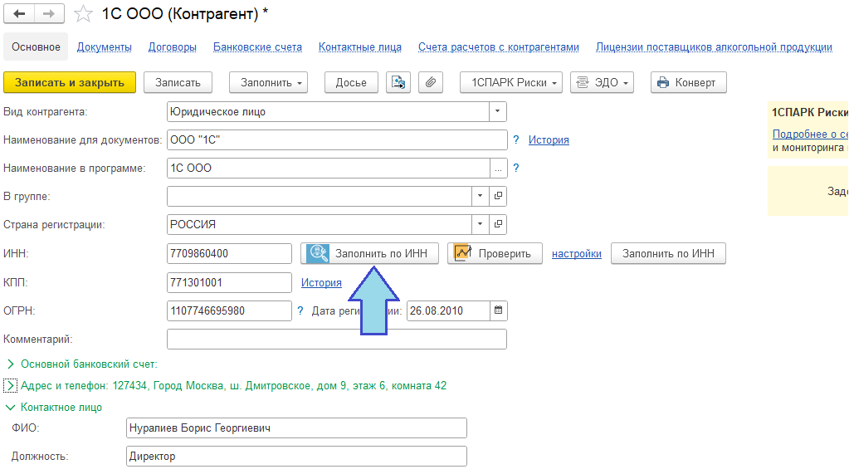Click the Конверт print button
The width and height of the screenshot is (849, 474).
tap(688, 82)
